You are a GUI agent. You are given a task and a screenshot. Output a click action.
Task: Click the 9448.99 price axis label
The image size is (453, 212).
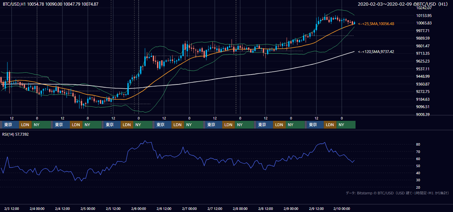coord(423,76)
